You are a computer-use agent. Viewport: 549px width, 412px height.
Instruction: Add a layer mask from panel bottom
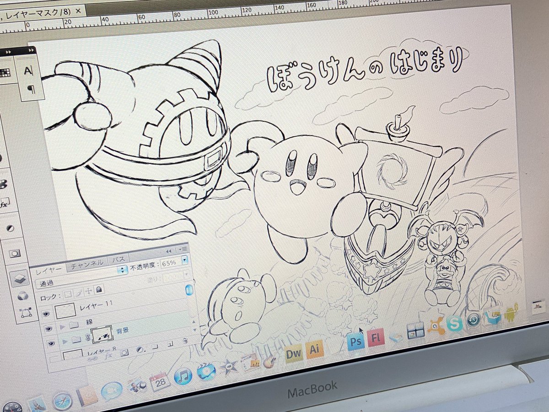pos(124,352)
